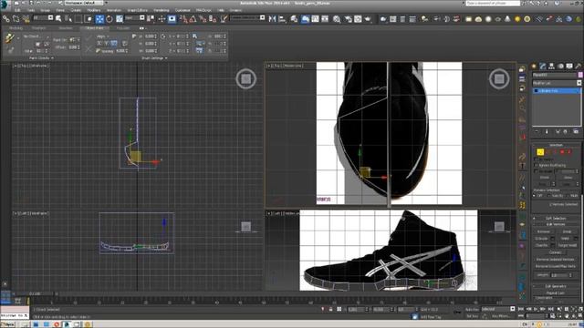Image resolution: width=584 pixels, height=328 pixels.
Task: Enable Polygon sub-object selection level
Action: point(562,152)
